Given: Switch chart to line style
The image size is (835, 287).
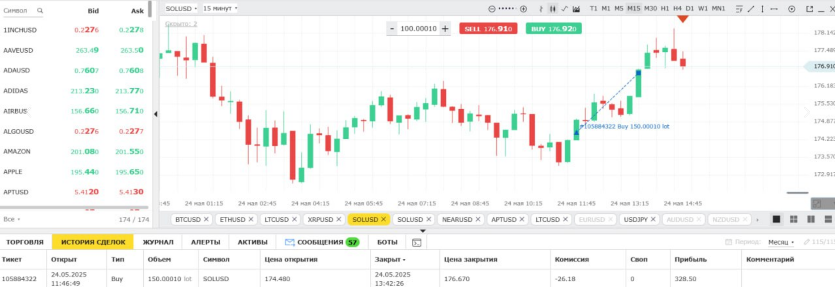Looking at the screenshot, I should 564,9.
